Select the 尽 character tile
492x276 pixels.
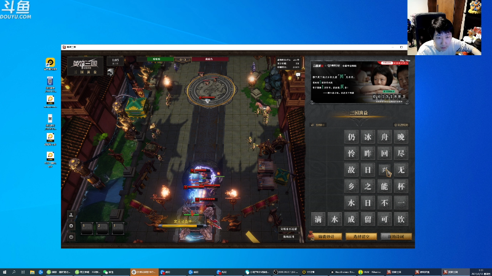tap(401, 153)
